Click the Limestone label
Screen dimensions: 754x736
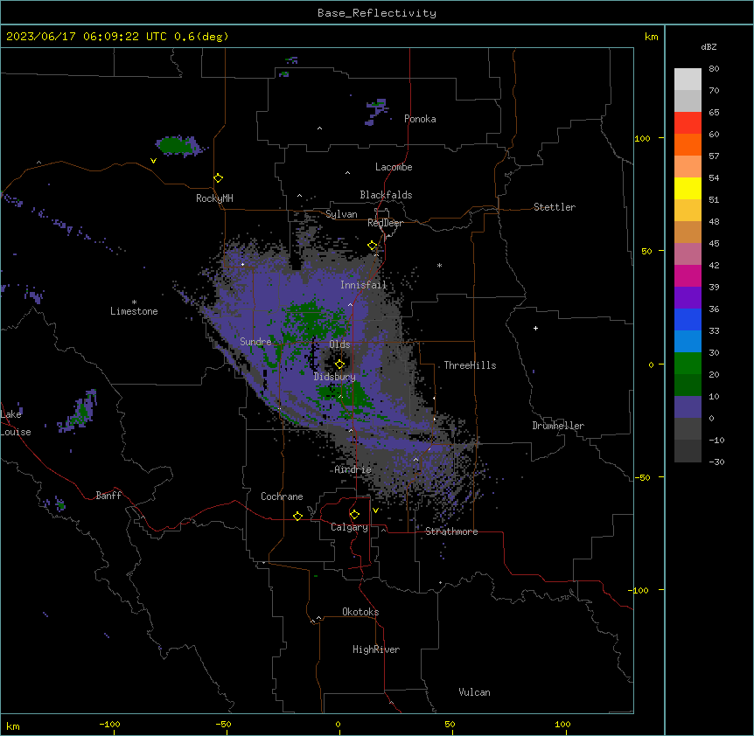(x=134, y=311)
